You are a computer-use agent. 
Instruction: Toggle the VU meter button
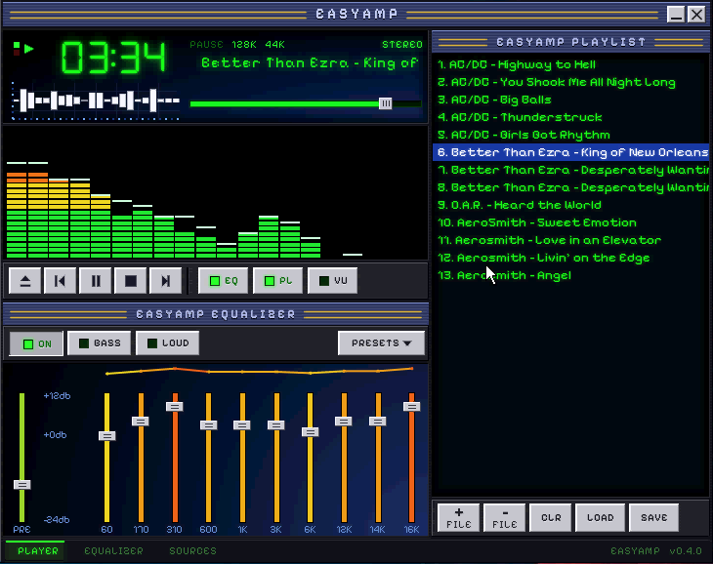(x=332, y=281)
